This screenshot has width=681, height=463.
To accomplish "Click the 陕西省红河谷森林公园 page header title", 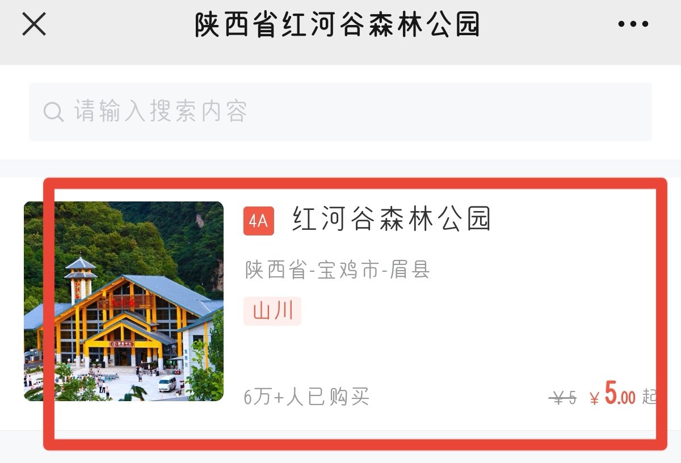I will (x=338, y=24).
